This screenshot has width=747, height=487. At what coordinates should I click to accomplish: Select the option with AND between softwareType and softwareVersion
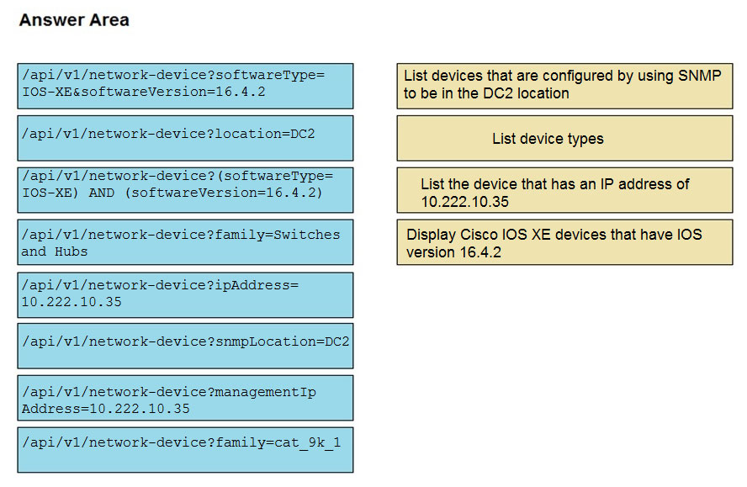click(185, 190)
